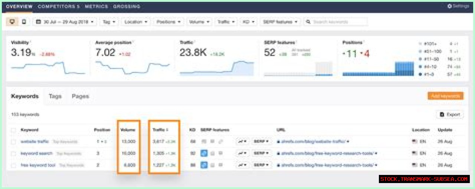Select the Keywords tab

[x=25, y=96]
